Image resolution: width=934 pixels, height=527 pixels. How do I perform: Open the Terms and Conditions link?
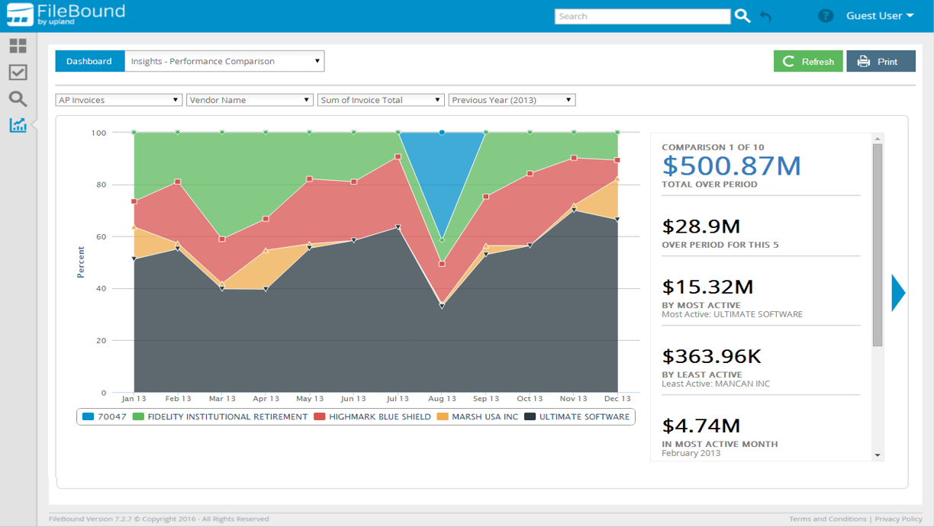[828, 519]
